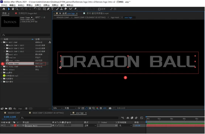
Task: Click RENDER COMP in viewer breadcrumb
Action: pyautogui.click(x=63, y=17)
